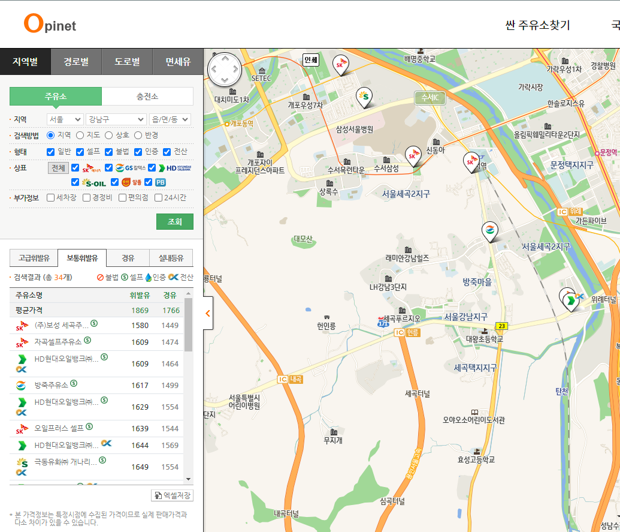
Task: Click the self-service icon beside 자곡셀프주유소
Action: 87,340
